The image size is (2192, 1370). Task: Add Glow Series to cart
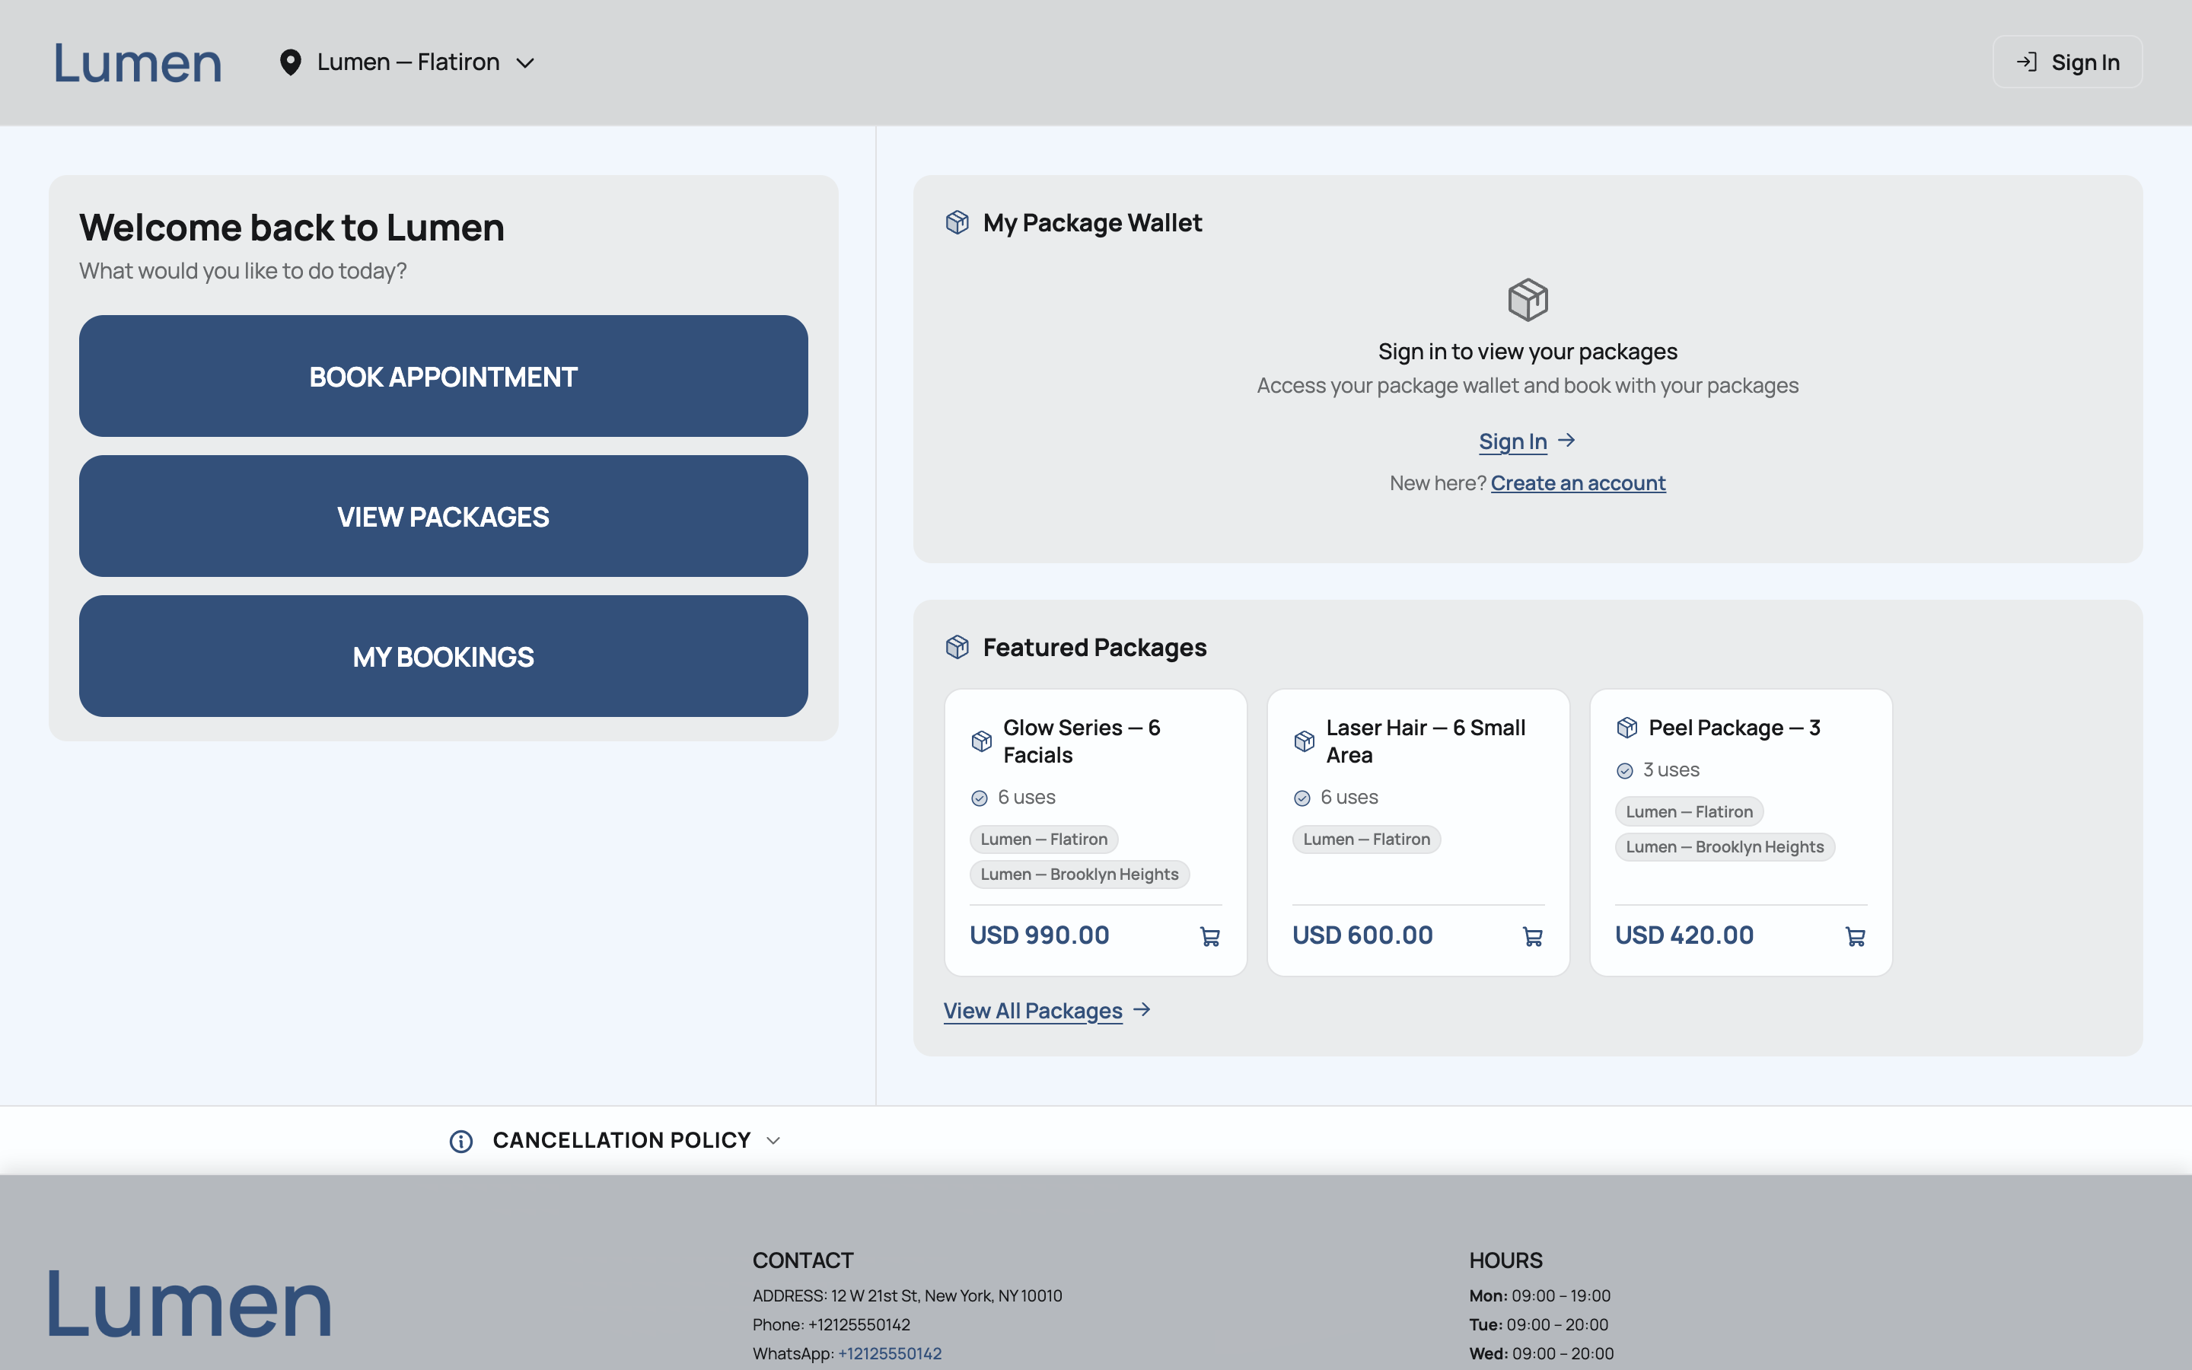(x=1210, y=936)
